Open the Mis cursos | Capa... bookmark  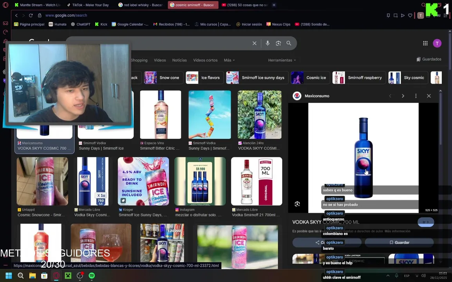click(x=213, y=24)
